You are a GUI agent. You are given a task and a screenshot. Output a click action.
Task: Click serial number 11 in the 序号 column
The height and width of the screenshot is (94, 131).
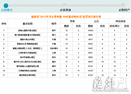point(4,75)
